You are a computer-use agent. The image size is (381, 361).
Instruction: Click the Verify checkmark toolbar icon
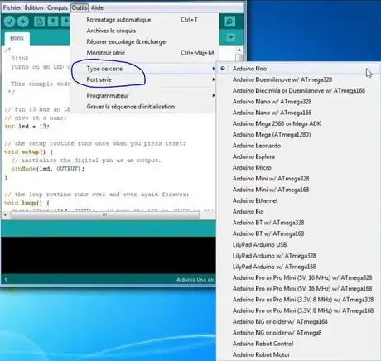tap(9, 22)
